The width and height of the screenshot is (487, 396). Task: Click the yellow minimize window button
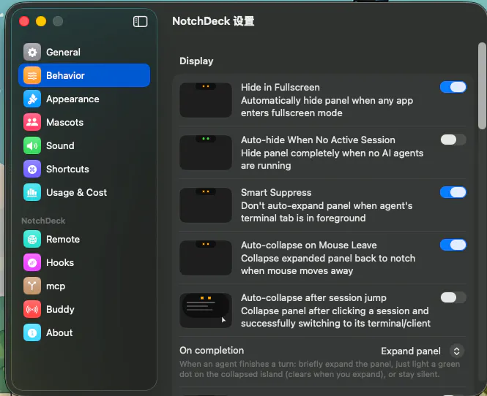(41, 21)
